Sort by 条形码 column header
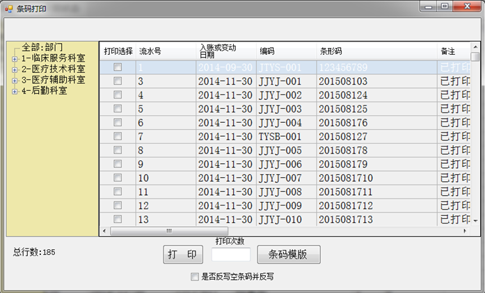485x293 pixels. pyautogui.click(x=376, y=51)
